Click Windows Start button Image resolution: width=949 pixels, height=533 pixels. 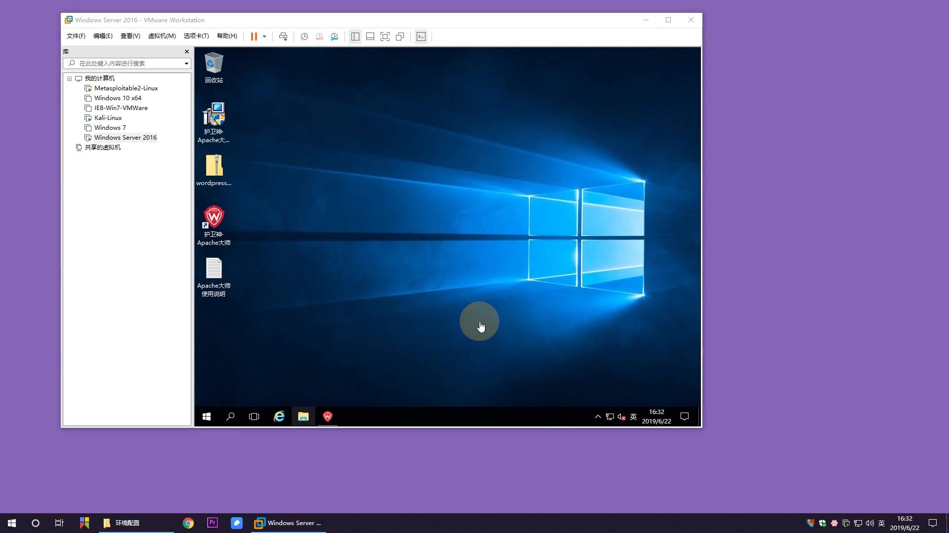pos(207,417)
